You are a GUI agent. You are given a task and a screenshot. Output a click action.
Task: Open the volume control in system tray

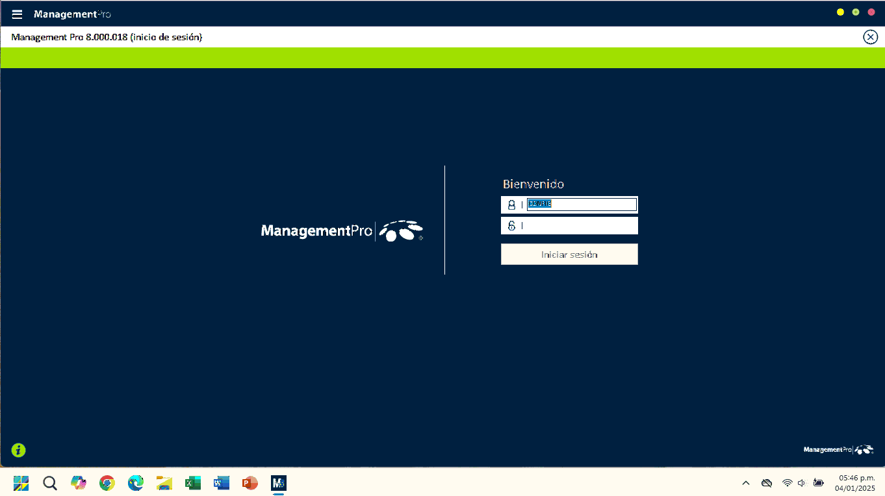(x=801, y=483)
